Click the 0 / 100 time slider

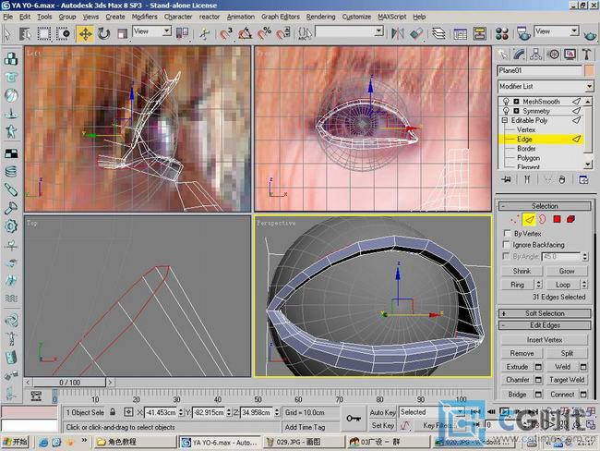(69, 383)
